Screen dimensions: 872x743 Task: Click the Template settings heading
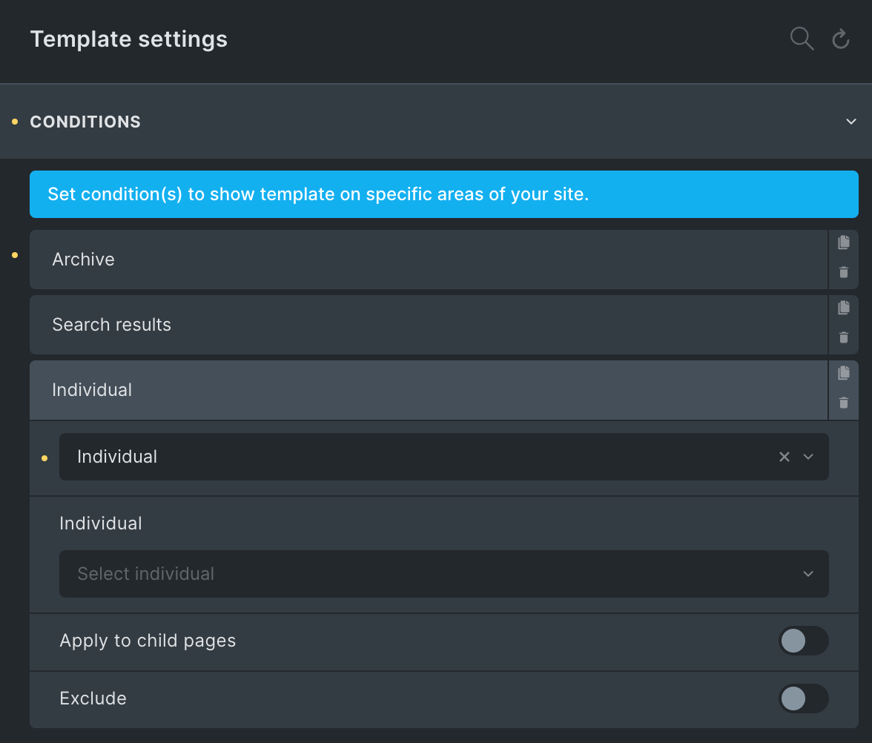point(128,39)
